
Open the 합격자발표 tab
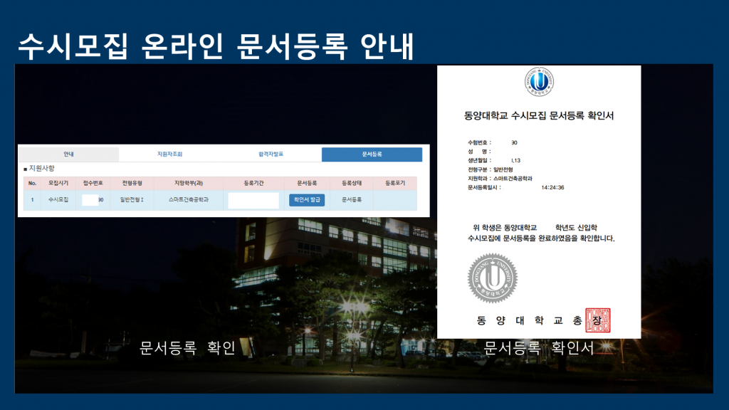click(x=271, y=154)
